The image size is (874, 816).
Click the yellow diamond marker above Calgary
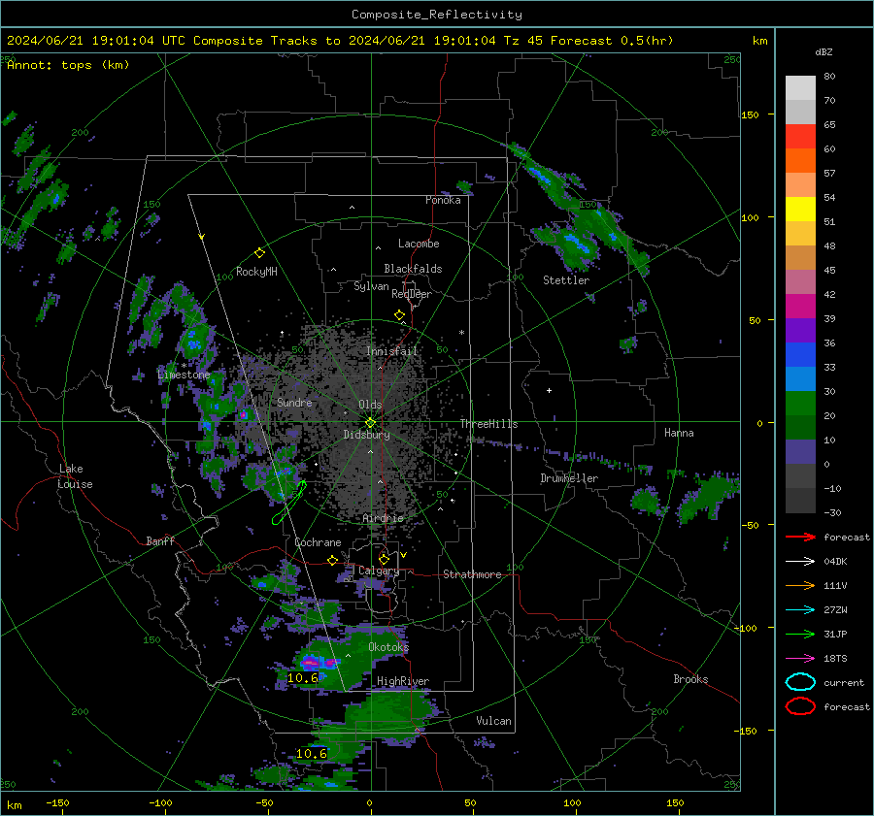(x=384, y=559)
